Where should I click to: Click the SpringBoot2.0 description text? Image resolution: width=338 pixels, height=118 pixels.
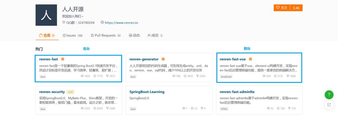point(139,98)
